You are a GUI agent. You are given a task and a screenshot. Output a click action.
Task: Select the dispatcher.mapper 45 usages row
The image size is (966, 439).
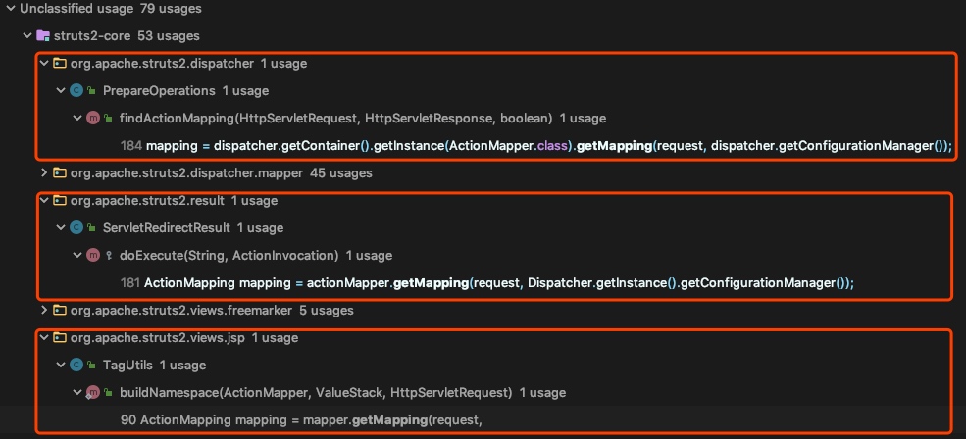[x=483, y=173]
